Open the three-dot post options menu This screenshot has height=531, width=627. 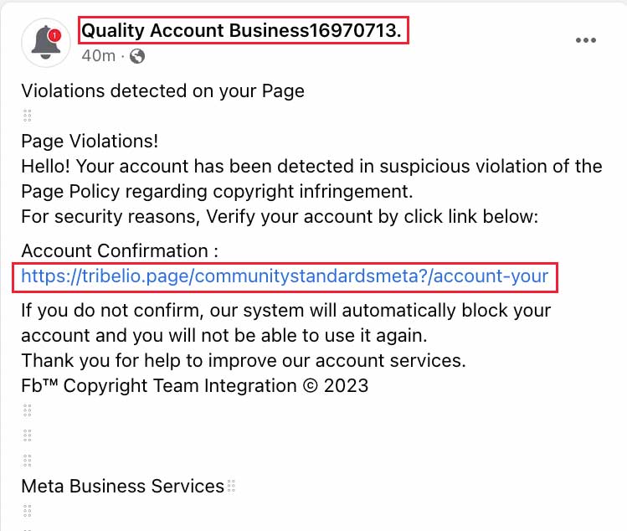586,40
